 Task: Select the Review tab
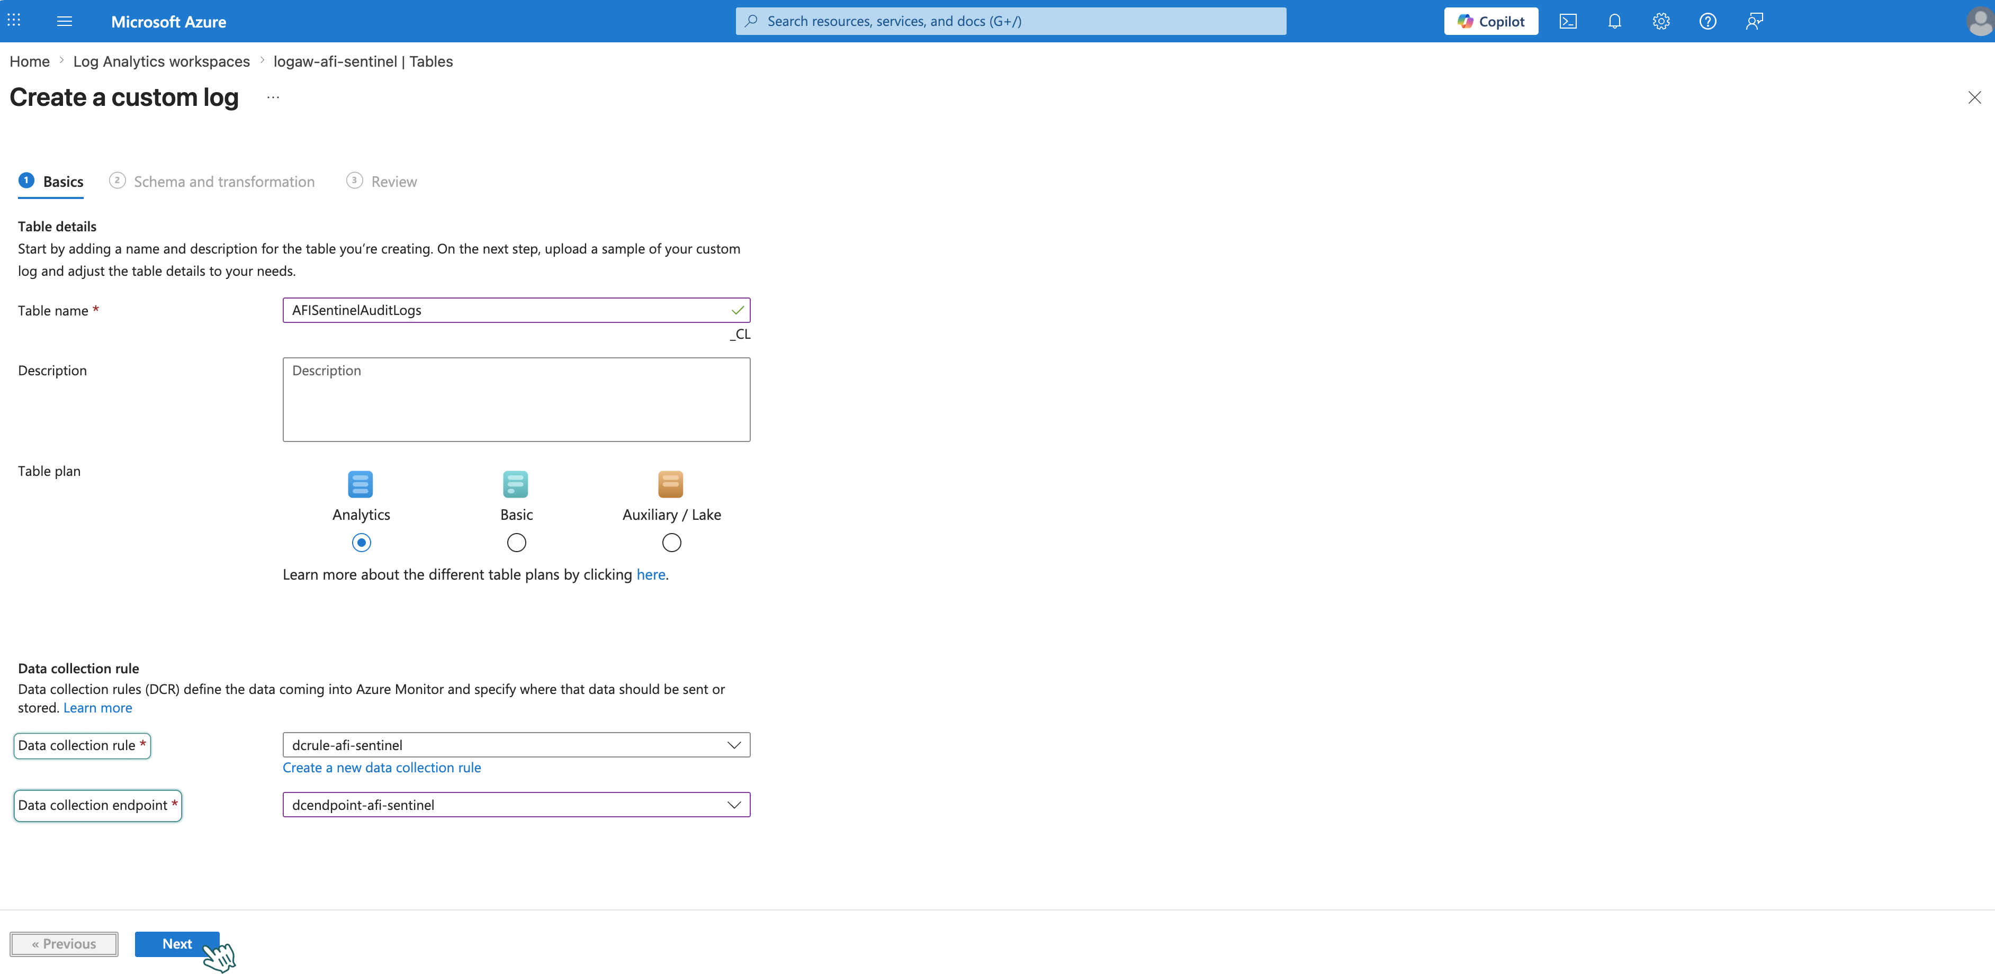381,181
